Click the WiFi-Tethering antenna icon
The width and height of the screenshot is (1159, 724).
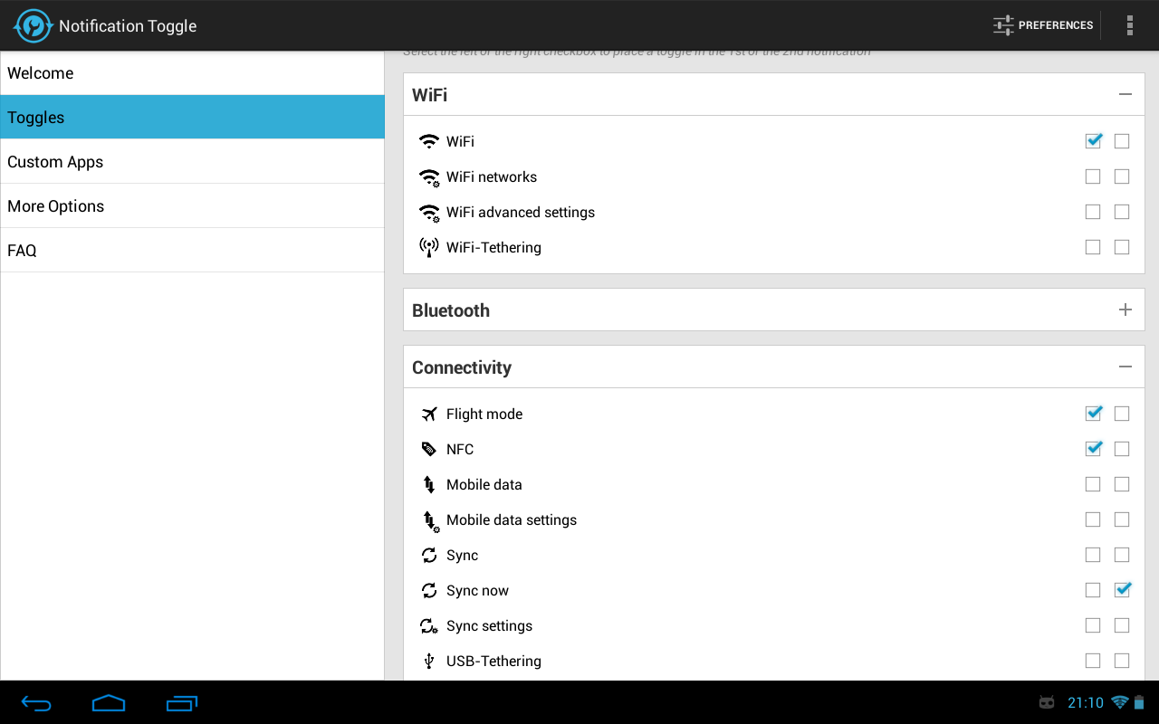(427, 246)
